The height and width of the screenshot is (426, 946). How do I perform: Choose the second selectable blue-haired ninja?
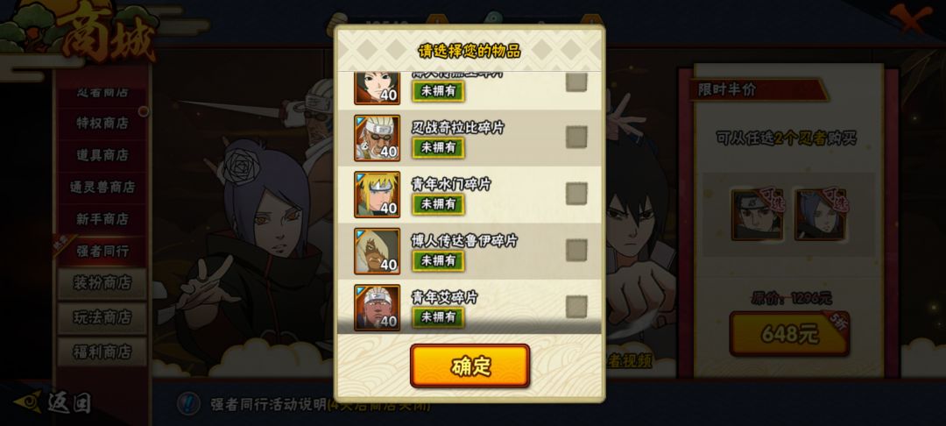click(x=821, y=214)
